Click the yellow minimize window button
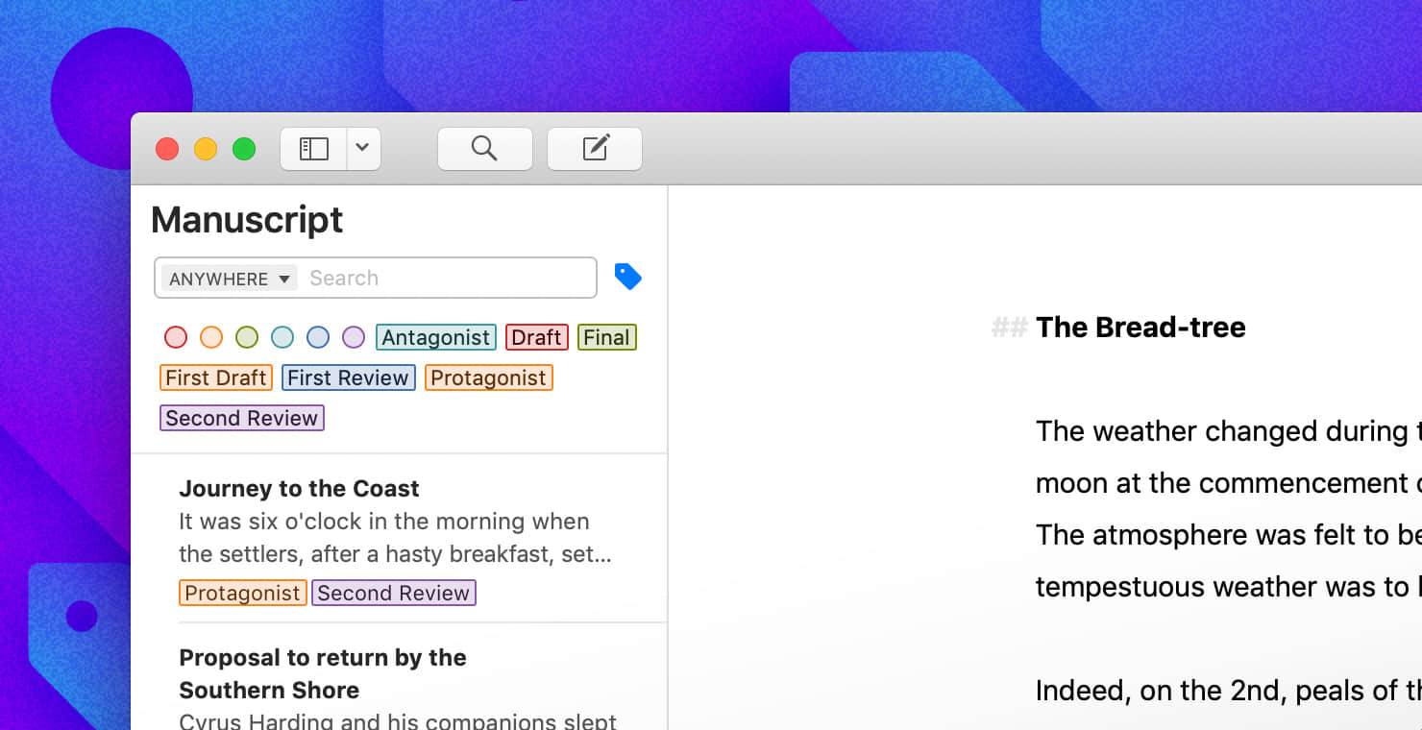 (x=206, y=149)
